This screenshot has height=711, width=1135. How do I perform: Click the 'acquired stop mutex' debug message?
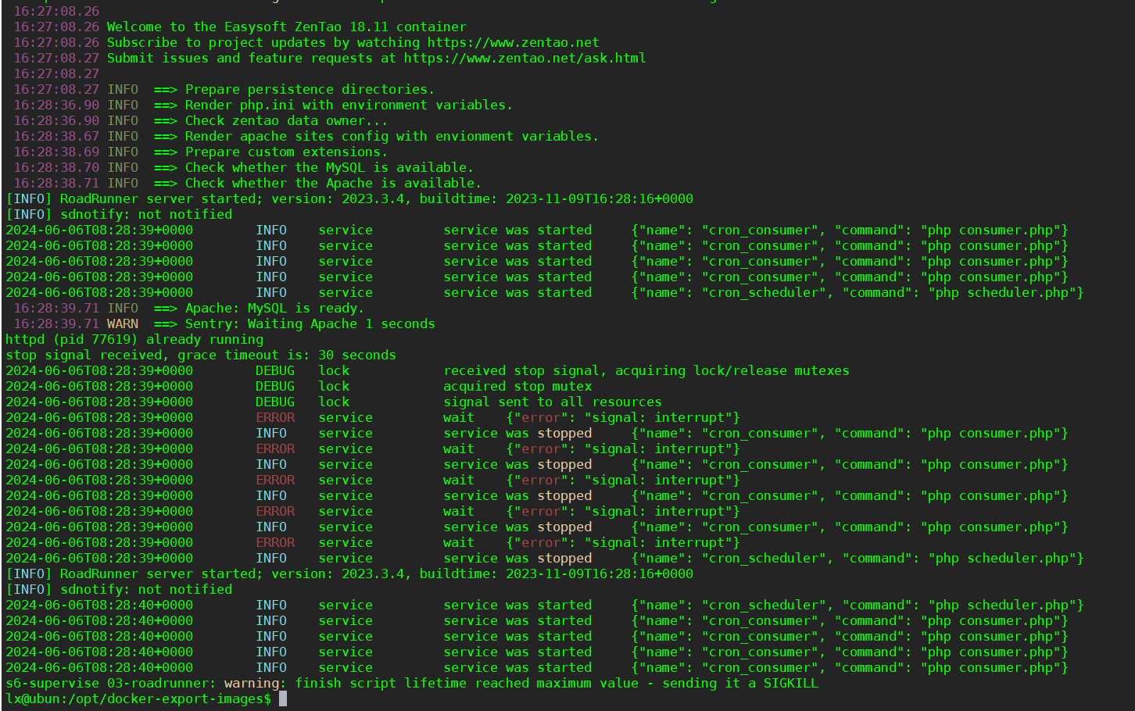coord(517,387)
